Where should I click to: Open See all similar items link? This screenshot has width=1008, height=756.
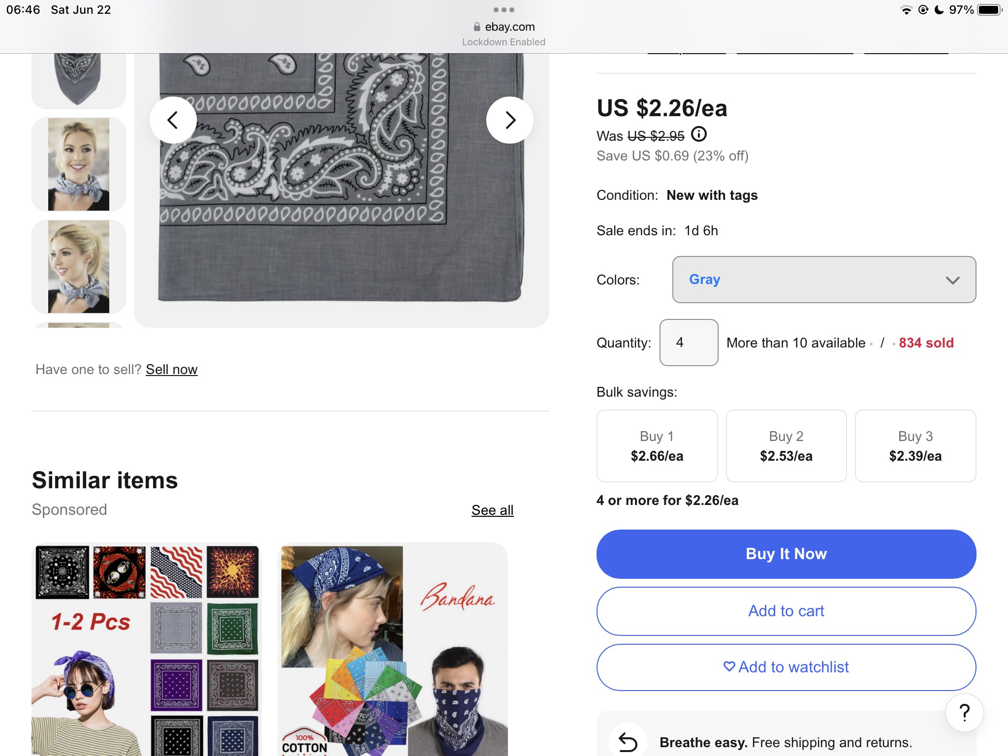click(x=492, y=510)
